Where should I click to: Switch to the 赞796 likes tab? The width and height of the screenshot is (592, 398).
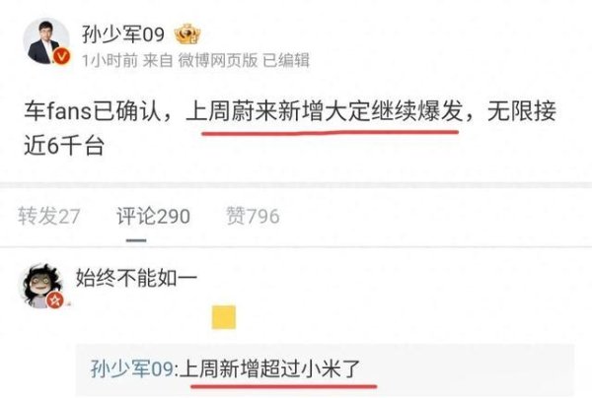(253, 216)
